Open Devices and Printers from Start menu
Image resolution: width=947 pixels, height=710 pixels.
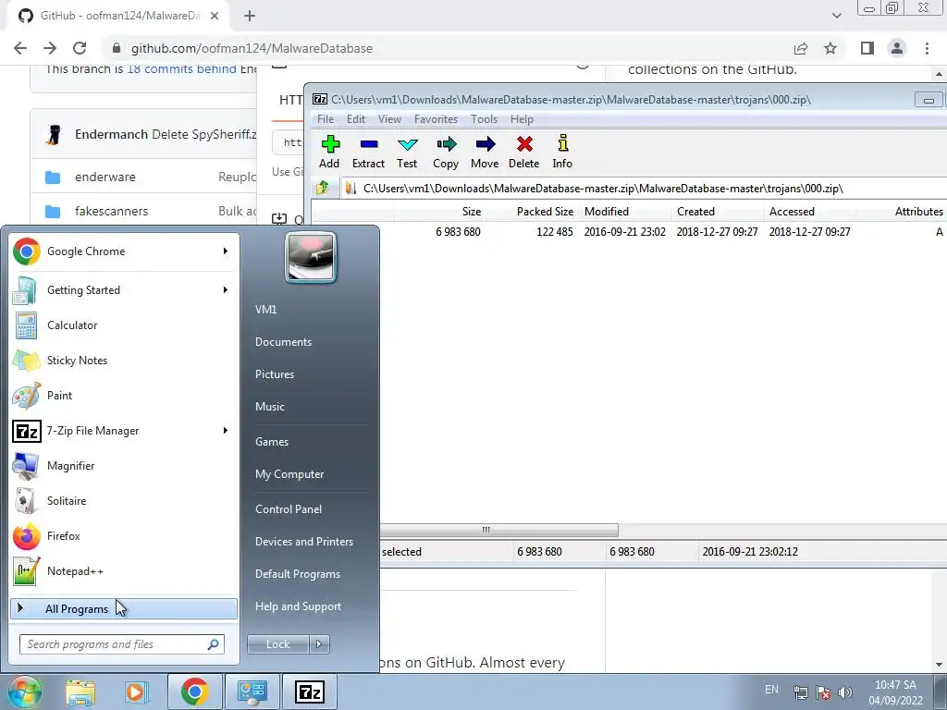click(303, 542)
